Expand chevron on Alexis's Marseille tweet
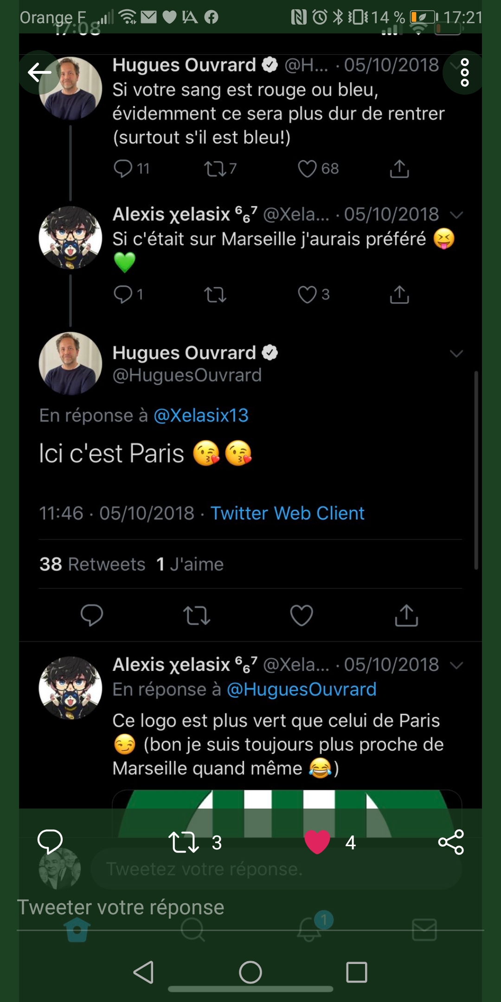 coord(456,215)
